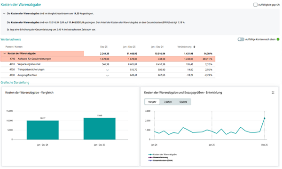Screen dimensions: 282x169
Task: Select account 4710 Verpackungsmaterial
Action: [x=108, y=64]
